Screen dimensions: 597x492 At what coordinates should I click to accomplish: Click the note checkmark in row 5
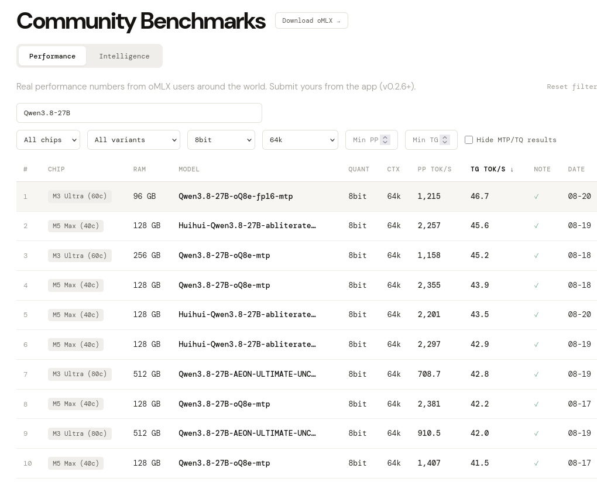click(x=536, y=315)
